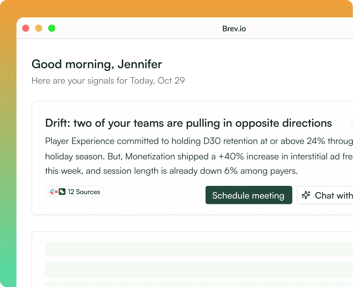Click the Slack icon in sources pill
The width and height of the screenshot is (353, 287).
(x=52, y=192)
